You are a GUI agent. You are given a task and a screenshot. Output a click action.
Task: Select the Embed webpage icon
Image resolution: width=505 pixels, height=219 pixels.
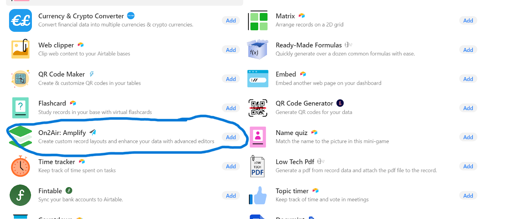(x=258, y=79)
